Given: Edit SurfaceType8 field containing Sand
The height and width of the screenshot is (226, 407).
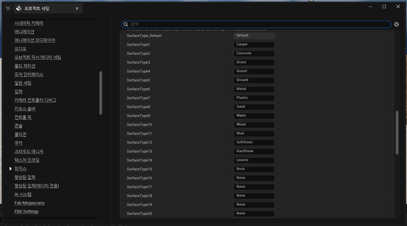Looking at the screenshot, I should pyautogui.click(x=254, y=107).
